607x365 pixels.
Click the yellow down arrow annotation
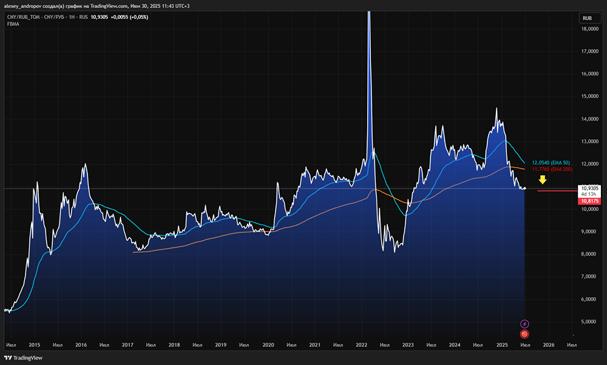[x=543, y=180]
